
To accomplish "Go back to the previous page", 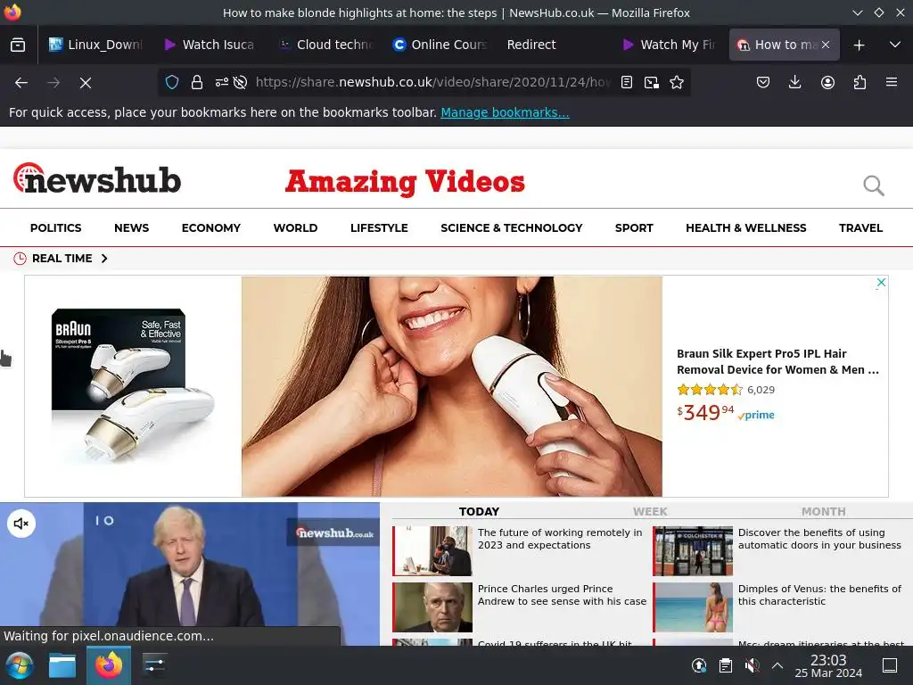I will (21, 83).
